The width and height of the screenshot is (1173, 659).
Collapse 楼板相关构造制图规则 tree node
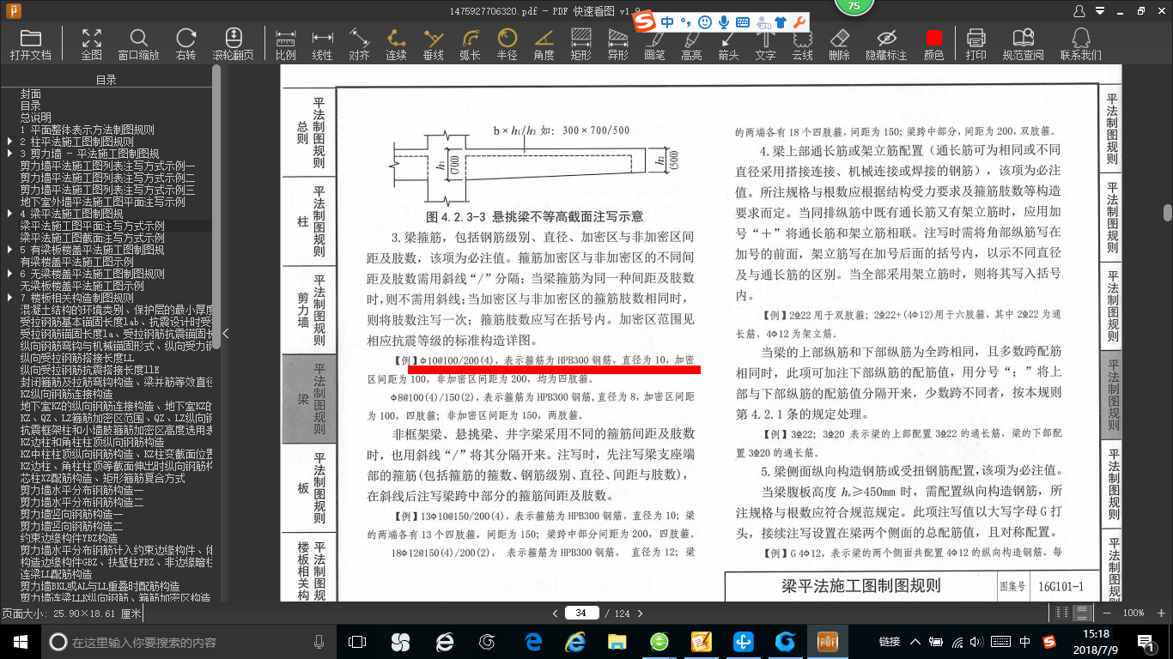pyautogui.click(x=9, y=298)
